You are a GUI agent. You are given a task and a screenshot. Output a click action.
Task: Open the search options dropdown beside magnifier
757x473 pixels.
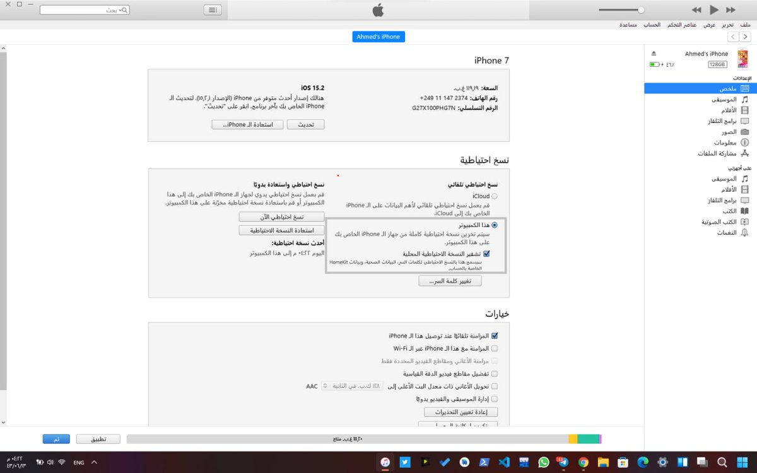124,10
